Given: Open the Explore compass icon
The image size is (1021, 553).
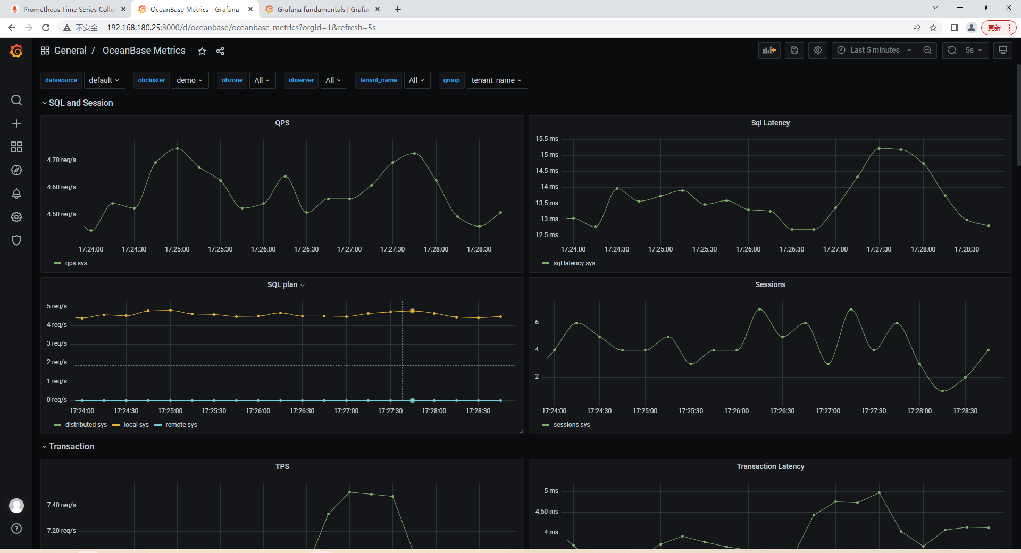Looking at the screenshot, I should click(x=16, y=170).
